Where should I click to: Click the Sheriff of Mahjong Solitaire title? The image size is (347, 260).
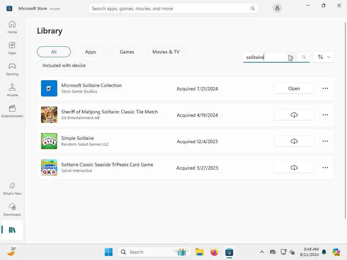pos(109,112)
